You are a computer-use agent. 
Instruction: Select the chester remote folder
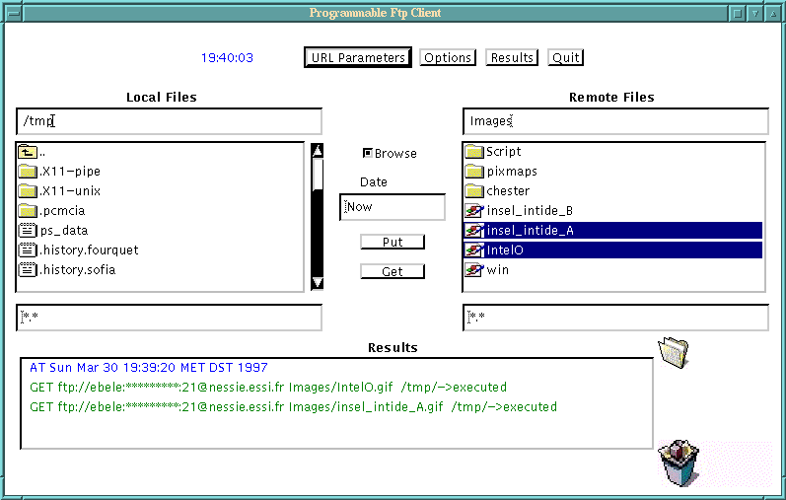pyautogui.click(x=507, y=191)
